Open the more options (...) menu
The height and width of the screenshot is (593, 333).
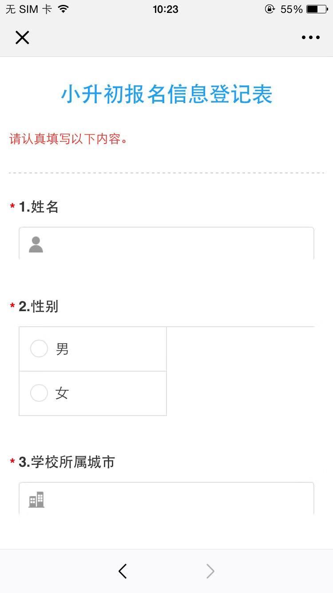[x=310, y=37]
